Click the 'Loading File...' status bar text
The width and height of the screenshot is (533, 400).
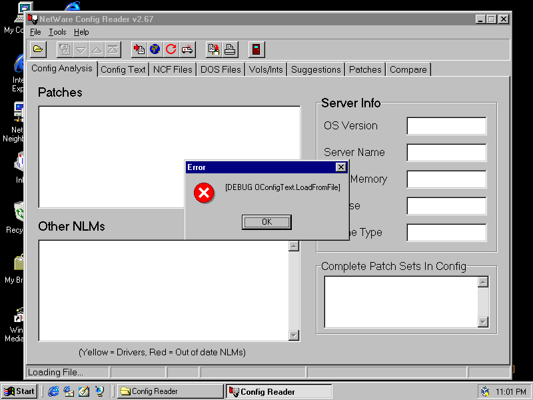(x=55, y=373)
